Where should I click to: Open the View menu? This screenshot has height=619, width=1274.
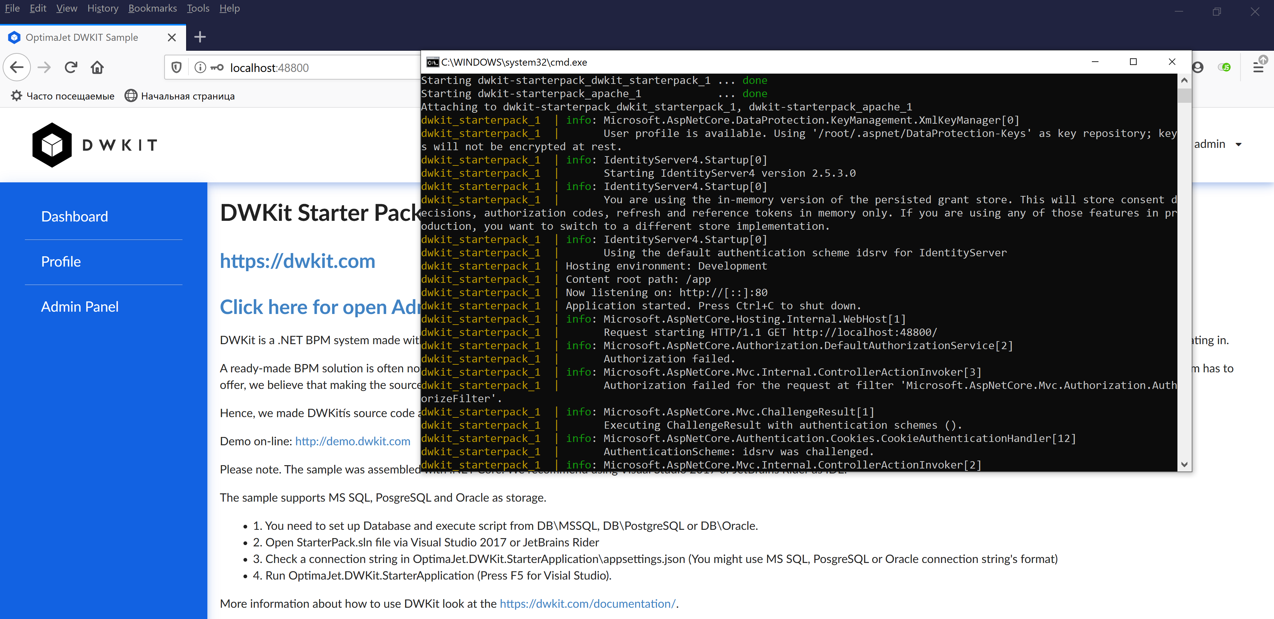pyautogui.click(x=67, y=8)
